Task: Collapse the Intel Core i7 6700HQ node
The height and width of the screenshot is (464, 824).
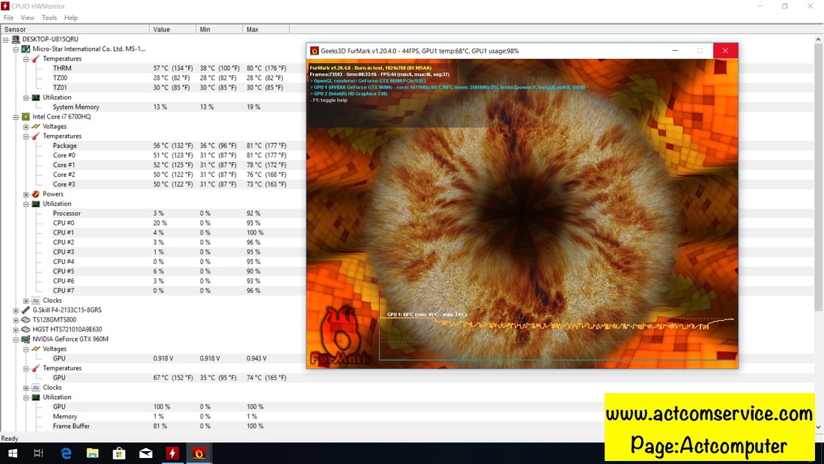Action: pos(16,117)
